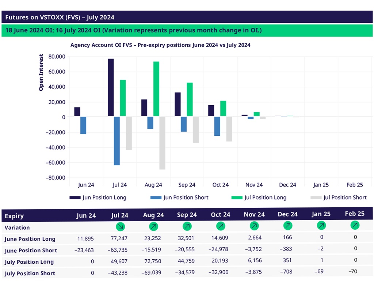Click the Jul 24 label on the chart x-axis

click(119, 185)
